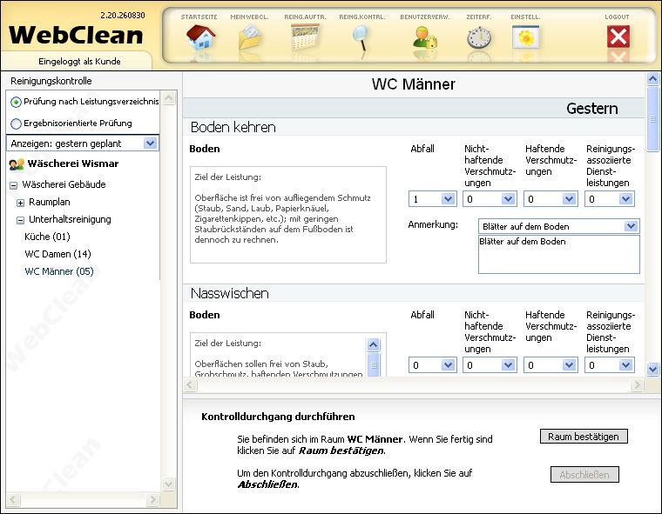Select Prüfung nach Leistungsverzeichnis radio button
The width and height of the screenshot is (662, 514).
(x=17, y=102)
